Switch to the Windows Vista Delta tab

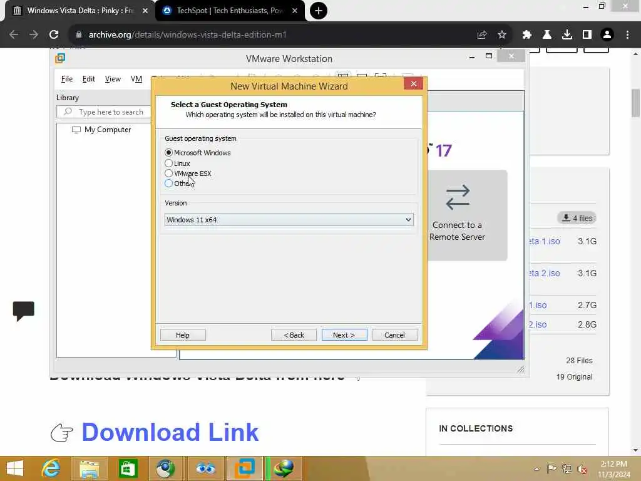tap(81, 11)
